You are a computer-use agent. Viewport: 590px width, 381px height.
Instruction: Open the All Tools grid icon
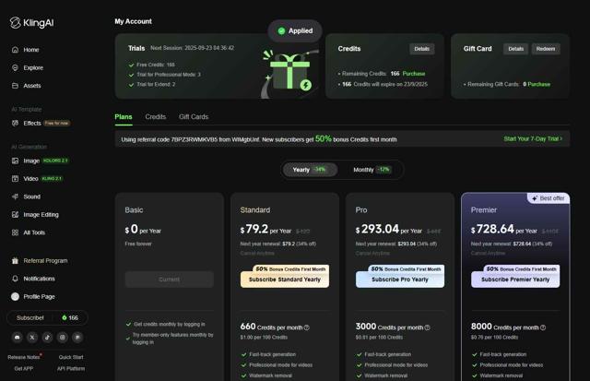pyautogui.click(x=15, y=232)
